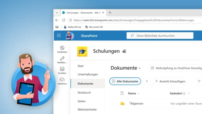The image size is (202, 114).
Task: Open Seiten from site navigation
Action: click(x=81, y=101)
